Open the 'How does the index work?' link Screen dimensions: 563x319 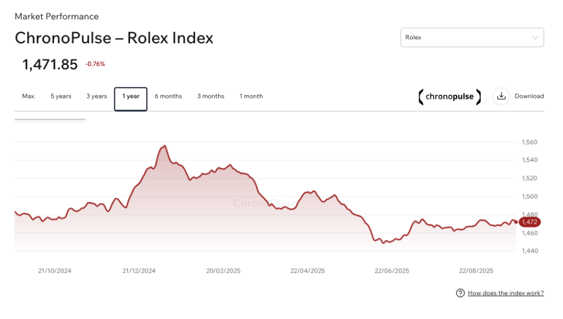click(506, 293)
